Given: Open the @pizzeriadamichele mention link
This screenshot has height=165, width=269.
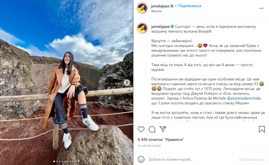Looking at the screenshot, I should (x=244, y=99).
